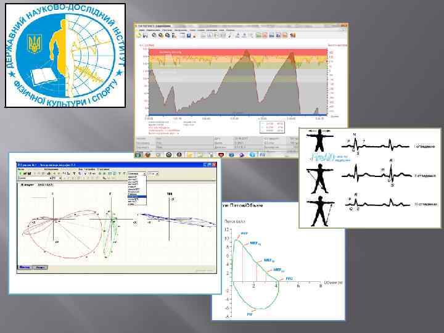Open Firefox from the Windows taskbar
The width and height of the screenshot is (444, 333).
click(x=147, y=155)
